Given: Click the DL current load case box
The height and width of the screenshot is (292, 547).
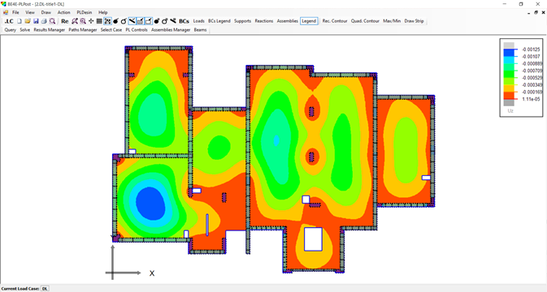Looking at the screenshot, I should click(45, 289).
